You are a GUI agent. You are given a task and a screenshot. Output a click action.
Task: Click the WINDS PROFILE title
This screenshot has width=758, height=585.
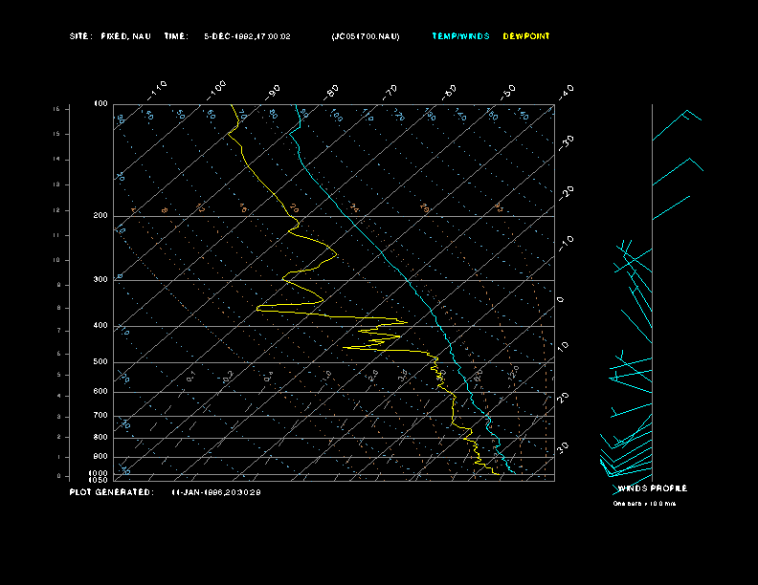pos(652,488)
